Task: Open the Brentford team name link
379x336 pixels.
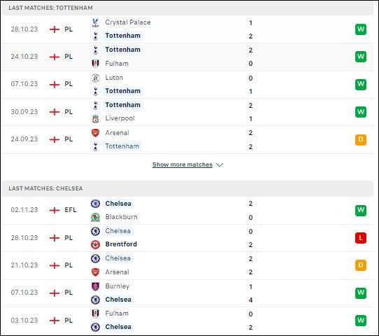Action: 121,244
